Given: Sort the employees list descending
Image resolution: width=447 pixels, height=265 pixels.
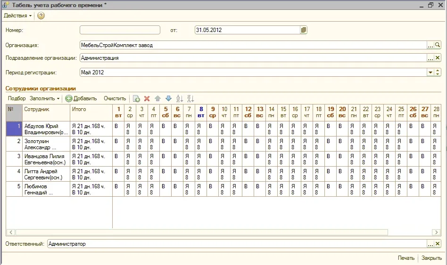Looking at the screenshot, I should [190, 99].
